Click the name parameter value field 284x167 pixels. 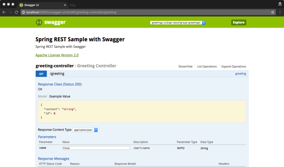tap(96, 148)
